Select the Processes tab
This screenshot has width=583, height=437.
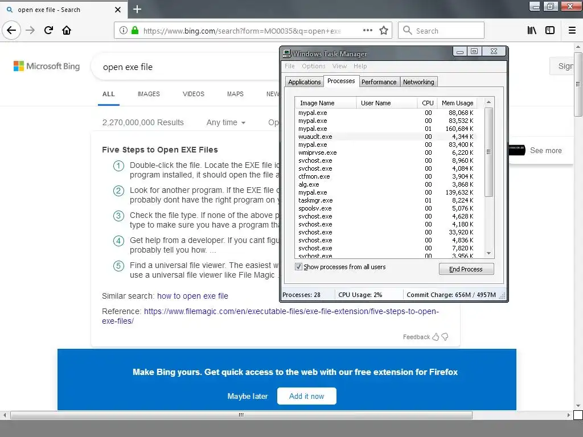click(x=341, y=81)
